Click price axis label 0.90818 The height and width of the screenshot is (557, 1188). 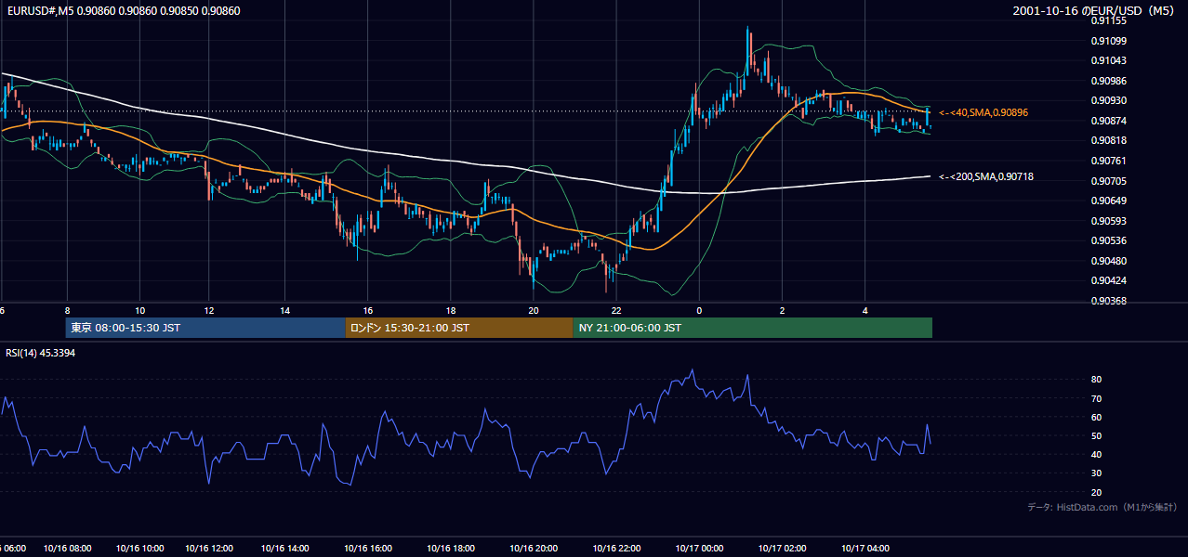click(x=1108, y=140)
